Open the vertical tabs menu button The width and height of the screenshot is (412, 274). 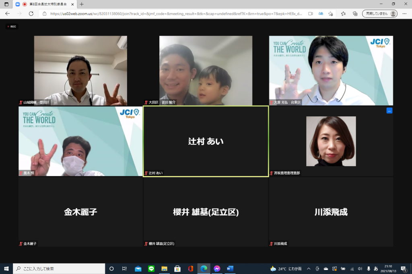[6, 4]
